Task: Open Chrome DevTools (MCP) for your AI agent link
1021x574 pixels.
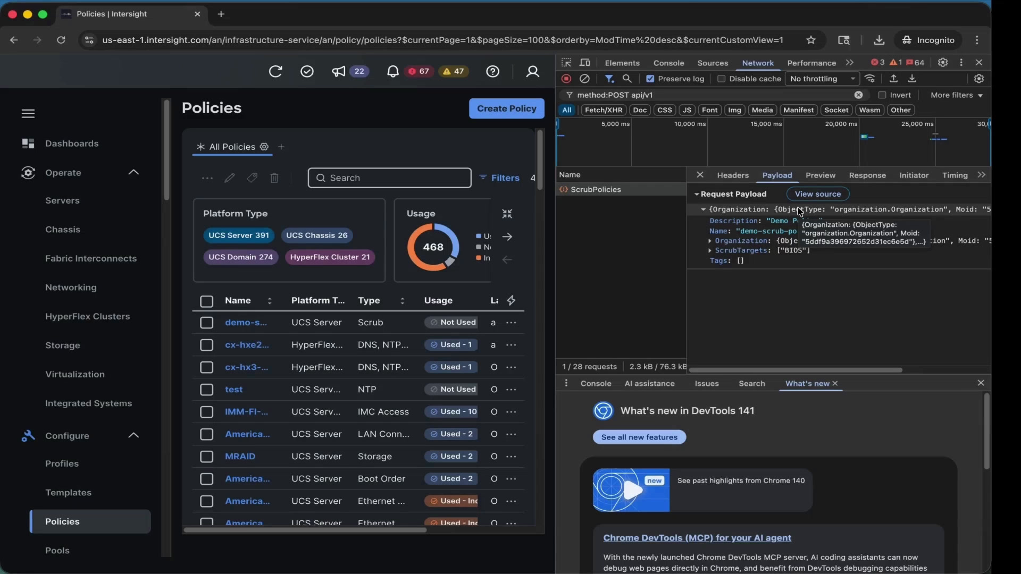Action: coord(697,538)
